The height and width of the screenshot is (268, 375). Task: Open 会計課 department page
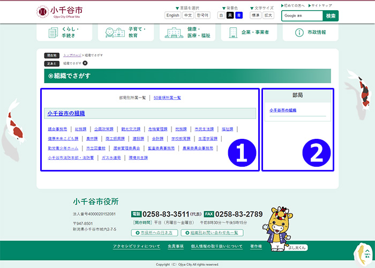click(x=158, y=138)
